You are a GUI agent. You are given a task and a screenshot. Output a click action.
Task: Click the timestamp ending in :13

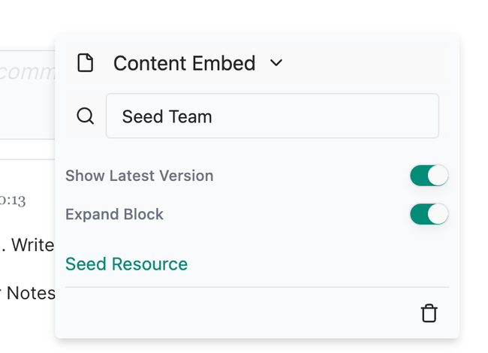coord(13,201)
